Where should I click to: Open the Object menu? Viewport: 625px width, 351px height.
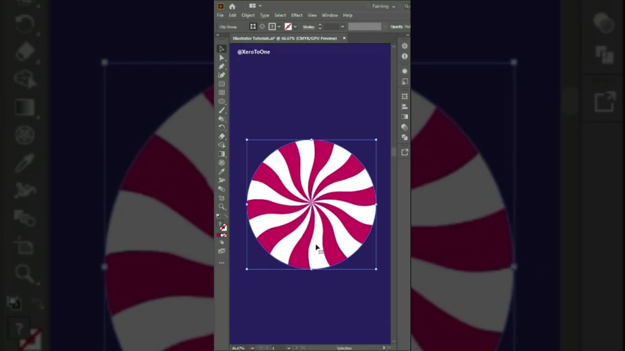point(248,16)
